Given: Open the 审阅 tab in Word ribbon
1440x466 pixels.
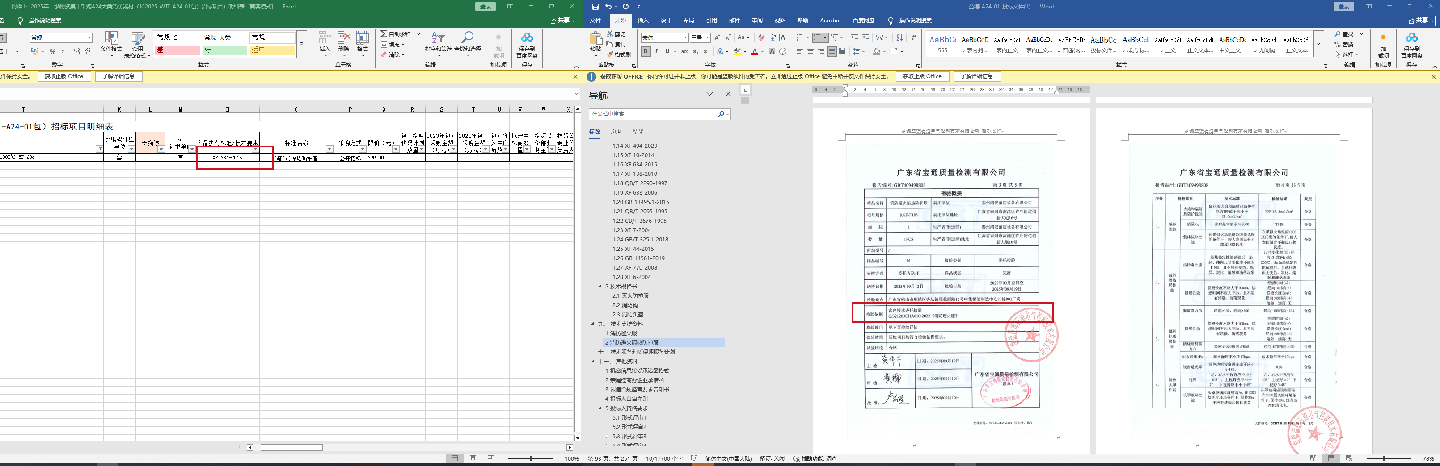Looking at the screenshot, I should tap(757, 21).
